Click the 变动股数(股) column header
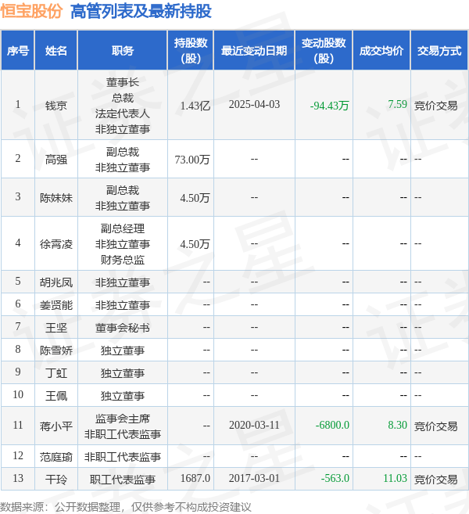 point(324,51)
